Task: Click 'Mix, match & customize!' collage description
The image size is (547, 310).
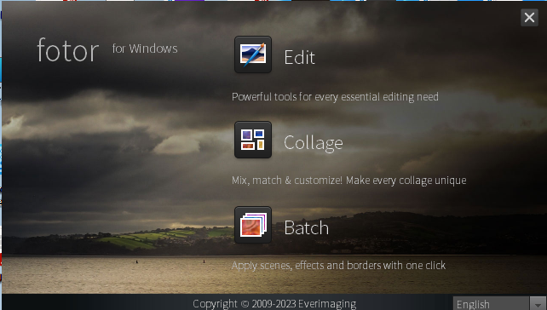Action: point(348,181)
